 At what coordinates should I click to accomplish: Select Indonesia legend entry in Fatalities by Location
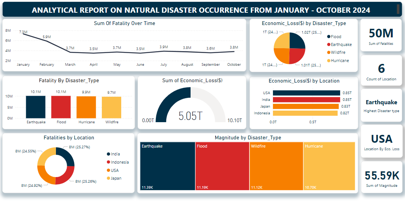pyautogui.click(x=117, y=162)
